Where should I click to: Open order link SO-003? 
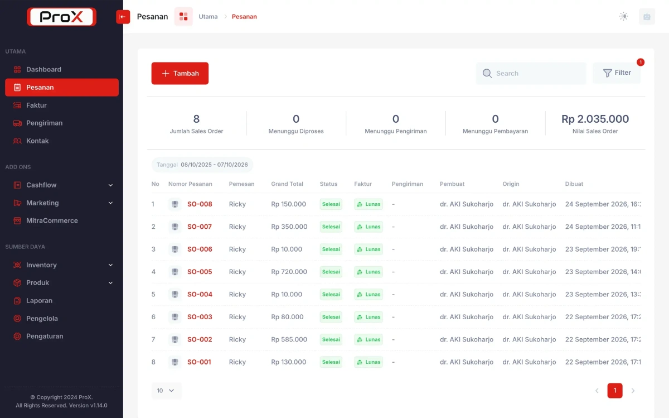pos(200,317)
